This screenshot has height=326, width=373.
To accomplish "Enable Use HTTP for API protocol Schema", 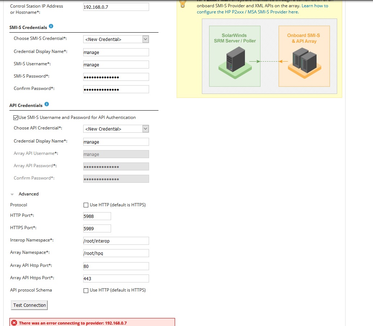I will (x=86, y=290).
